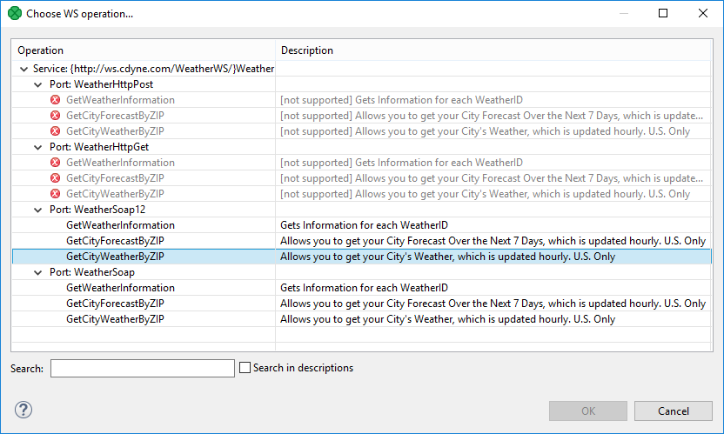The height and width of the screenshot is (434, 724).
Task: Collapse the Port: WeatherSoap12 node
Action: click(37, 210)
